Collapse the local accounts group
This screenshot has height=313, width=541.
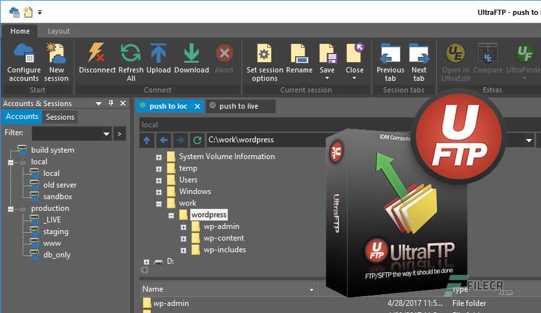[x=11, y=162]
